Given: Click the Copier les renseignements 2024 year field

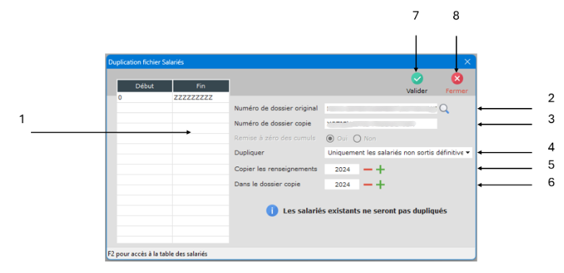Looking at the screenshot, I should [x=342, y=169].
